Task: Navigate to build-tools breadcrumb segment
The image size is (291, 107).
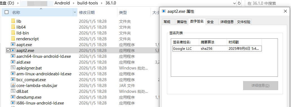Action: [88, 3]
